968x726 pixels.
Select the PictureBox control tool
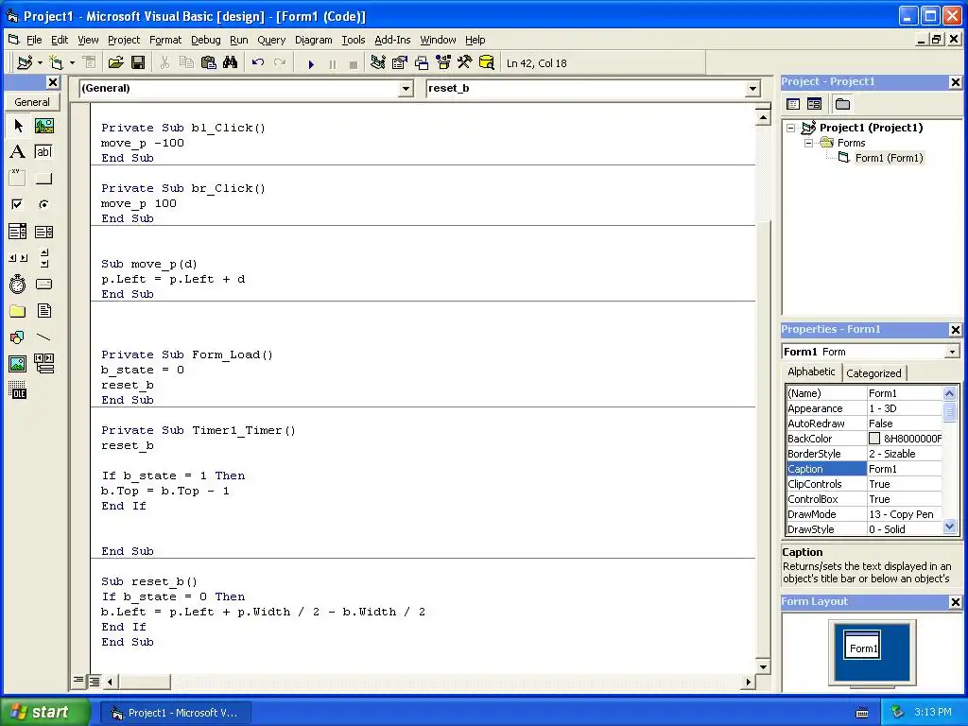pos(43,126)
